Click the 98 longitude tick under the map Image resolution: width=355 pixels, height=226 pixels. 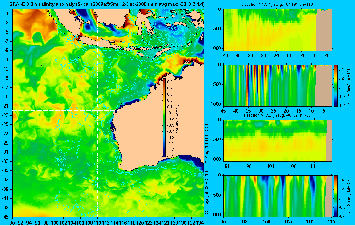[46, 222]
